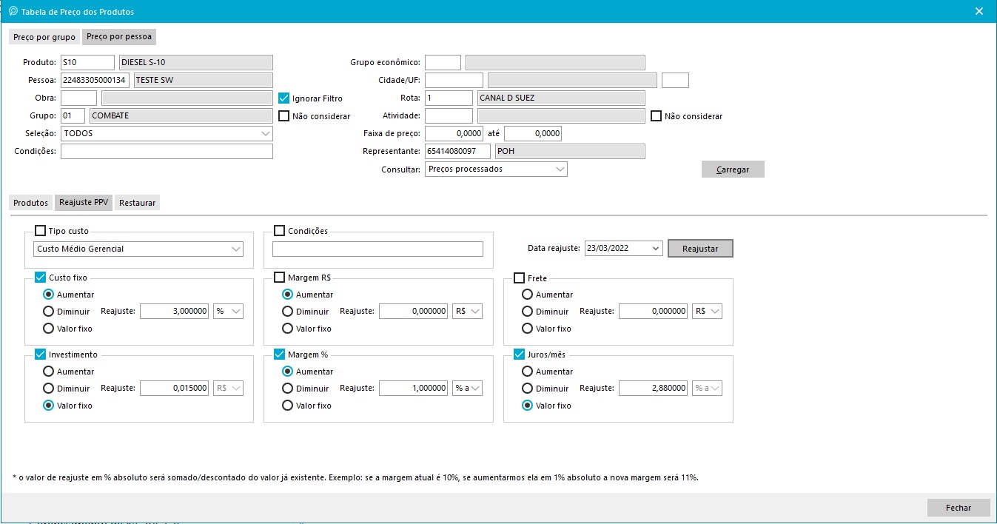This screenshot has height=524, width=997.
Task: Choose Diminuir under Frete
Action: [x=528, y=312]
